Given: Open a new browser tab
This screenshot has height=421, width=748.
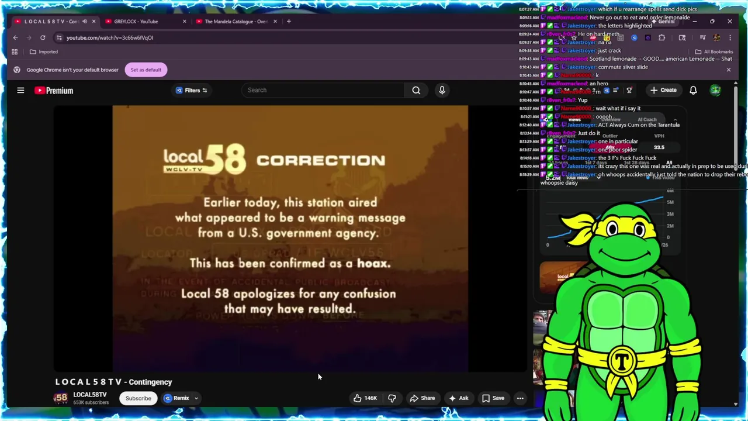Looking at the screenshot, I should (x=288, y=22).
